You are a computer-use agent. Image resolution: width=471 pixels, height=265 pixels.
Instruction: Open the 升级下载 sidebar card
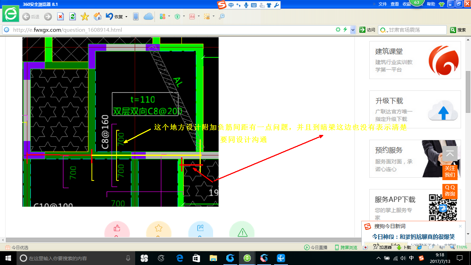(x=415, y=109)
